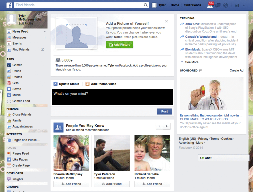Click the Family house icon

click(9, 121)
